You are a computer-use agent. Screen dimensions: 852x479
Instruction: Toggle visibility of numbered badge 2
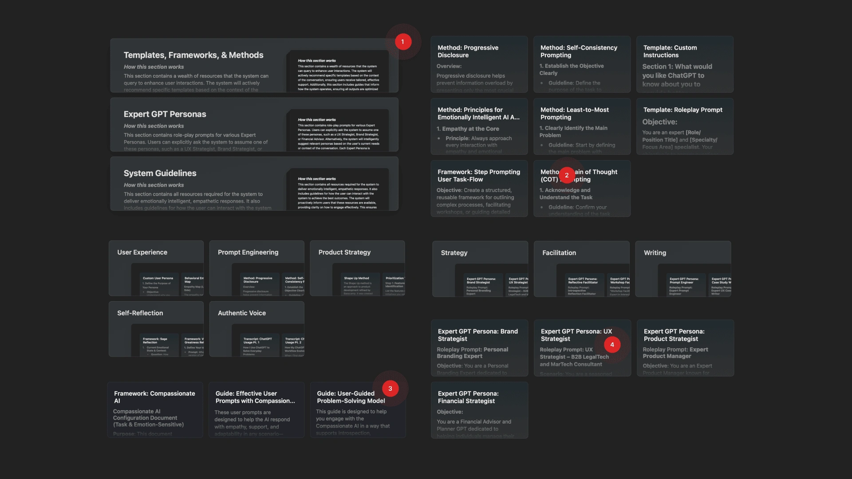566,176
